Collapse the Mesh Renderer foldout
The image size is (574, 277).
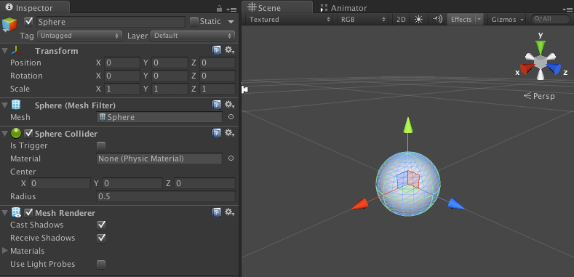[x=5, y=212]
